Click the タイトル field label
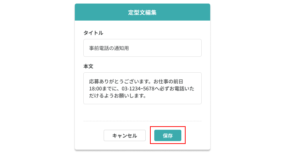285x156 pixels. [x=93, y=33]
